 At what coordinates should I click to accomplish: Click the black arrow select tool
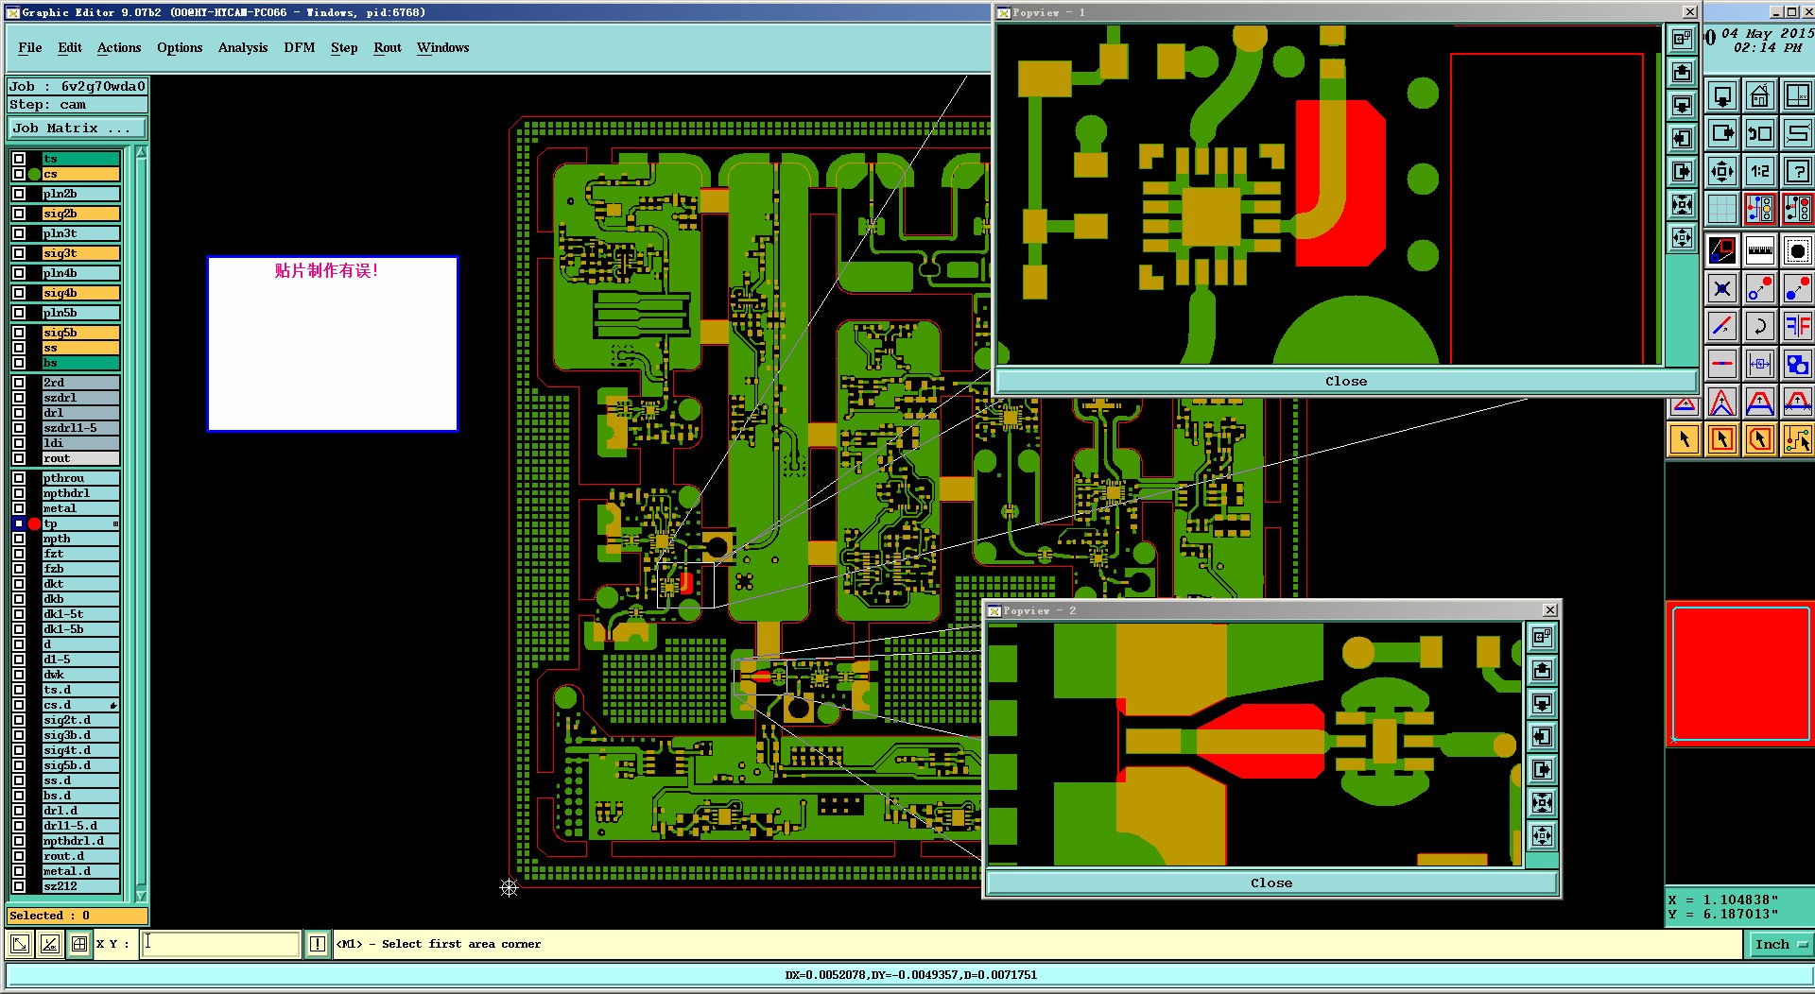click(x=1685, y=439)
